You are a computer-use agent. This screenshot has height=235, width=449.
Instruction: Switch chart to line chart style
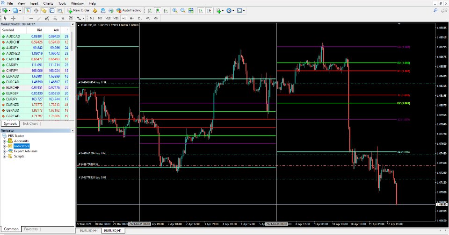[x=166, y=11]
